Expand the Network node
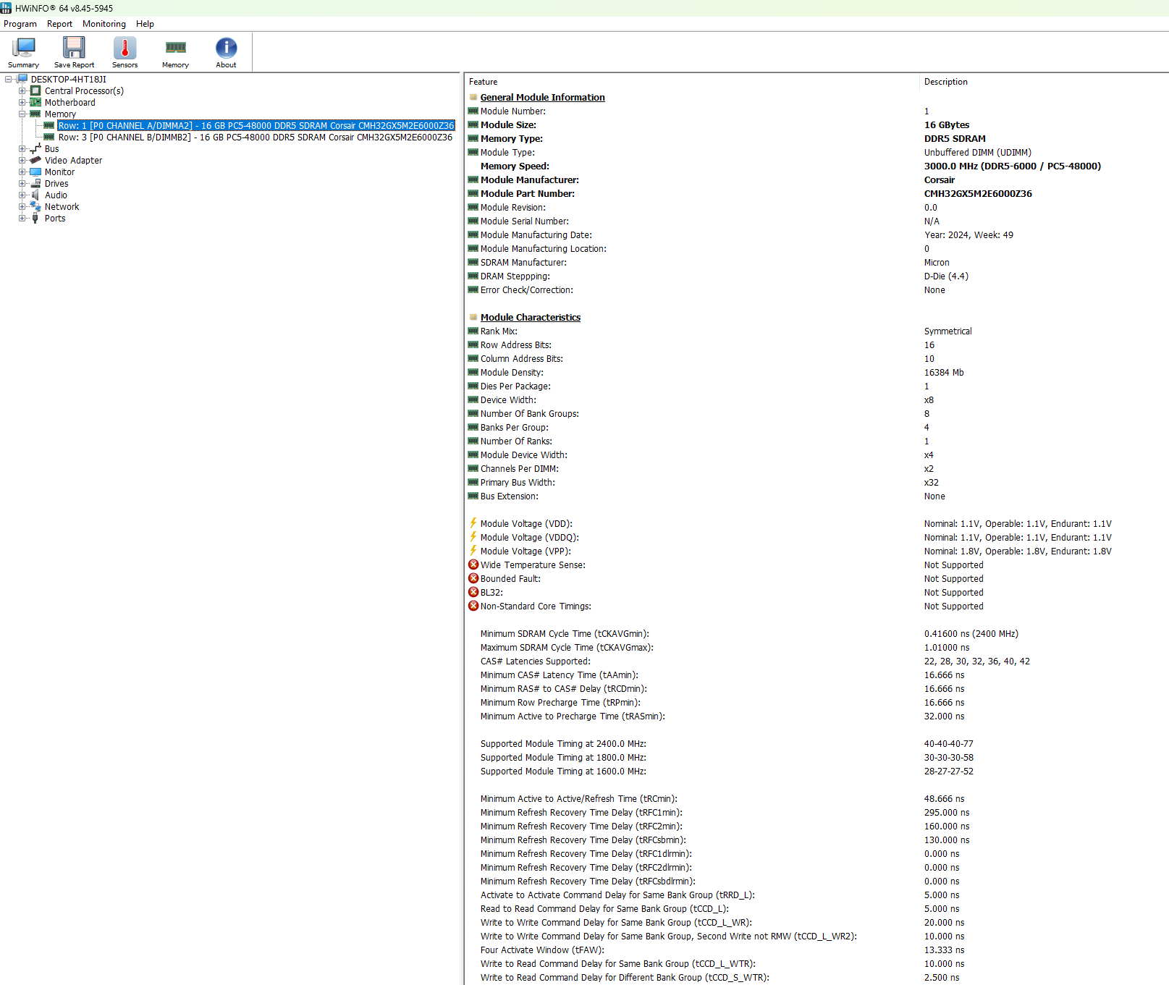1169x985 pixels. tap(22, 207)
